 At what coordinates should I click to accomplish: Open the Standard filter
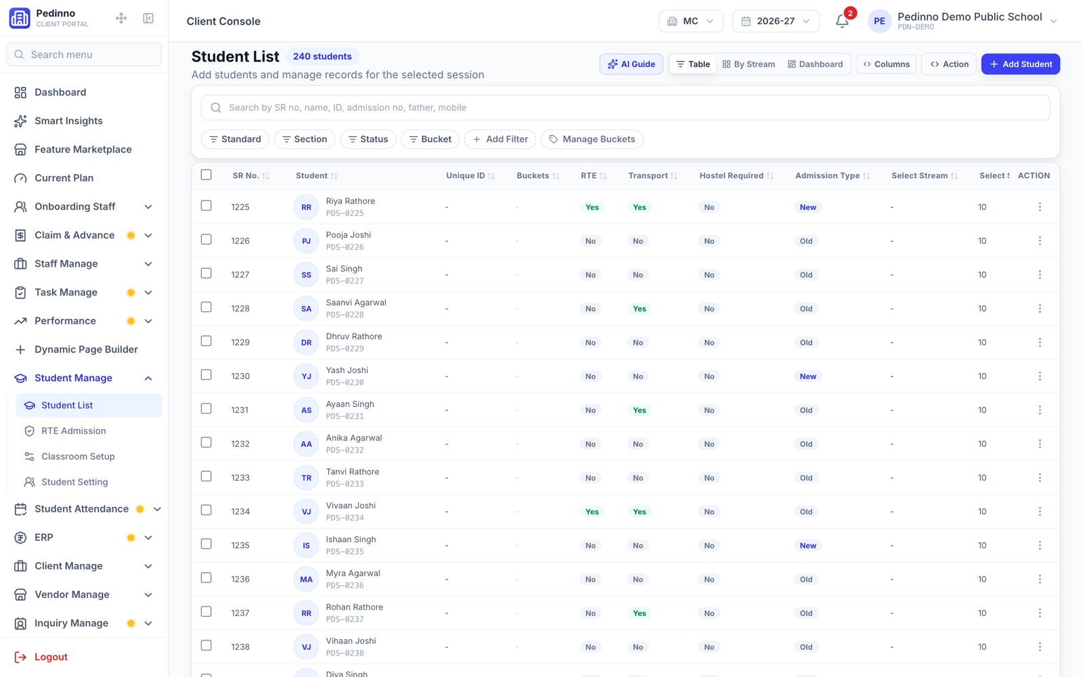click(235, 139)
